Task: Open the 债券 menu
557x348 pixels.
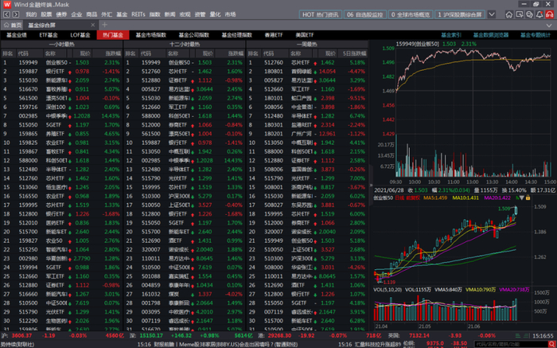Action: [x=61, y=14]
